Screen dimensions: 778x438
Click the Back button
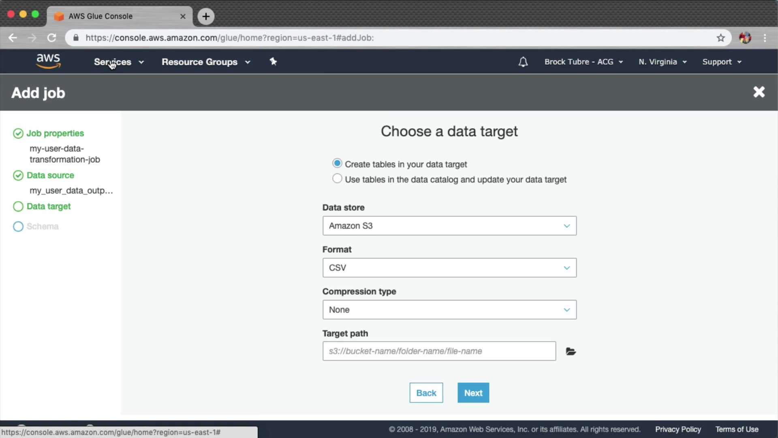click(x=426, y=393)
